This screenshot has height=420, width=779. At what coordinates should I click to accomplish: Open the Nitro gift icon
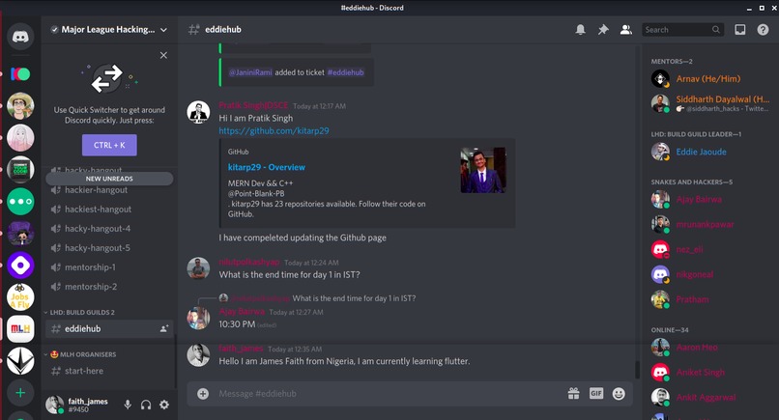[574, 394]
